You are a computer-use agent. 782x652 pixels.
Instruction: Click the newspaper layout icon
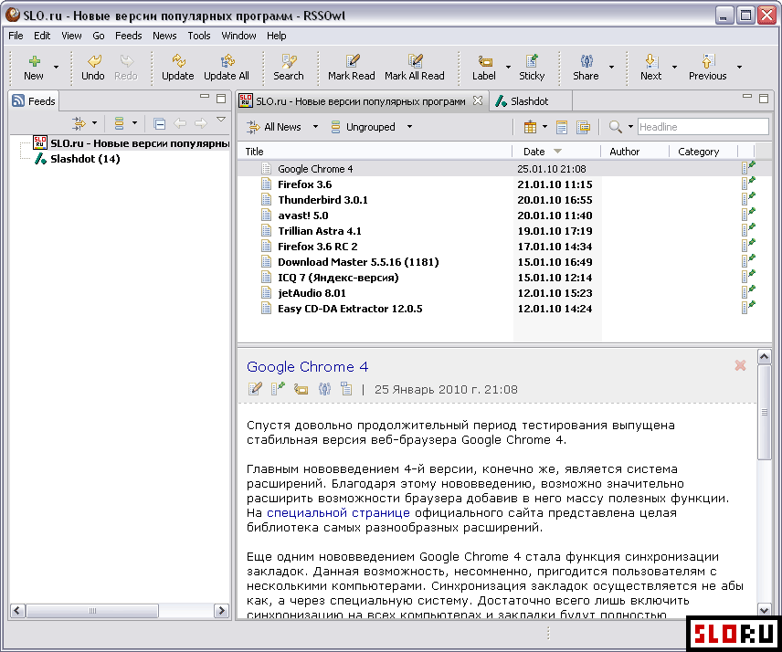point(562,127)
